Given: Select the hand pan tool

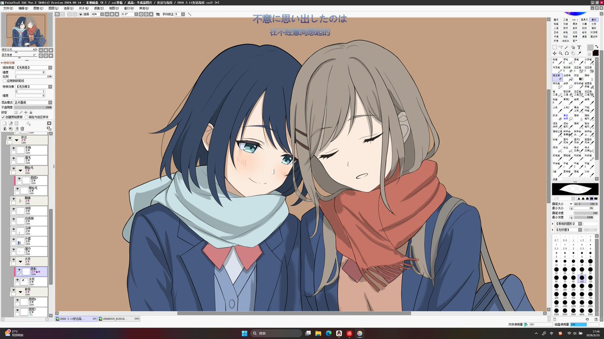Looking at the screenshot, I should [x=573, y=53].
